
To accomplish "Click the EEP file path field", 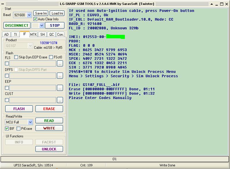I will 33,88.
